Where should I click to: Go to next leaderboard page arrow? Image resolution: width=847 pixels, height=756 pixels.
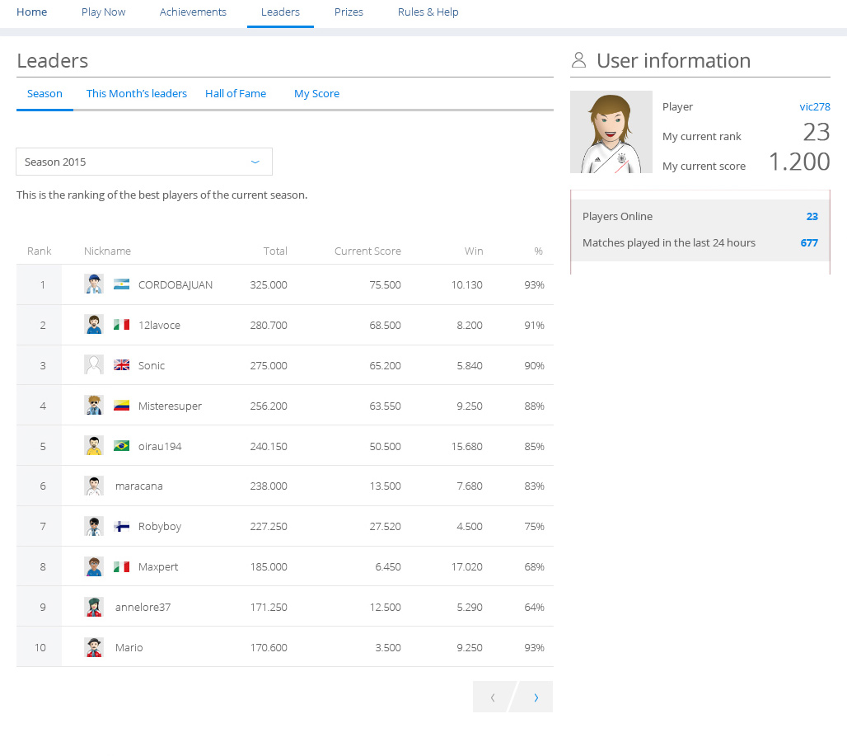click(x=536, y=697)
